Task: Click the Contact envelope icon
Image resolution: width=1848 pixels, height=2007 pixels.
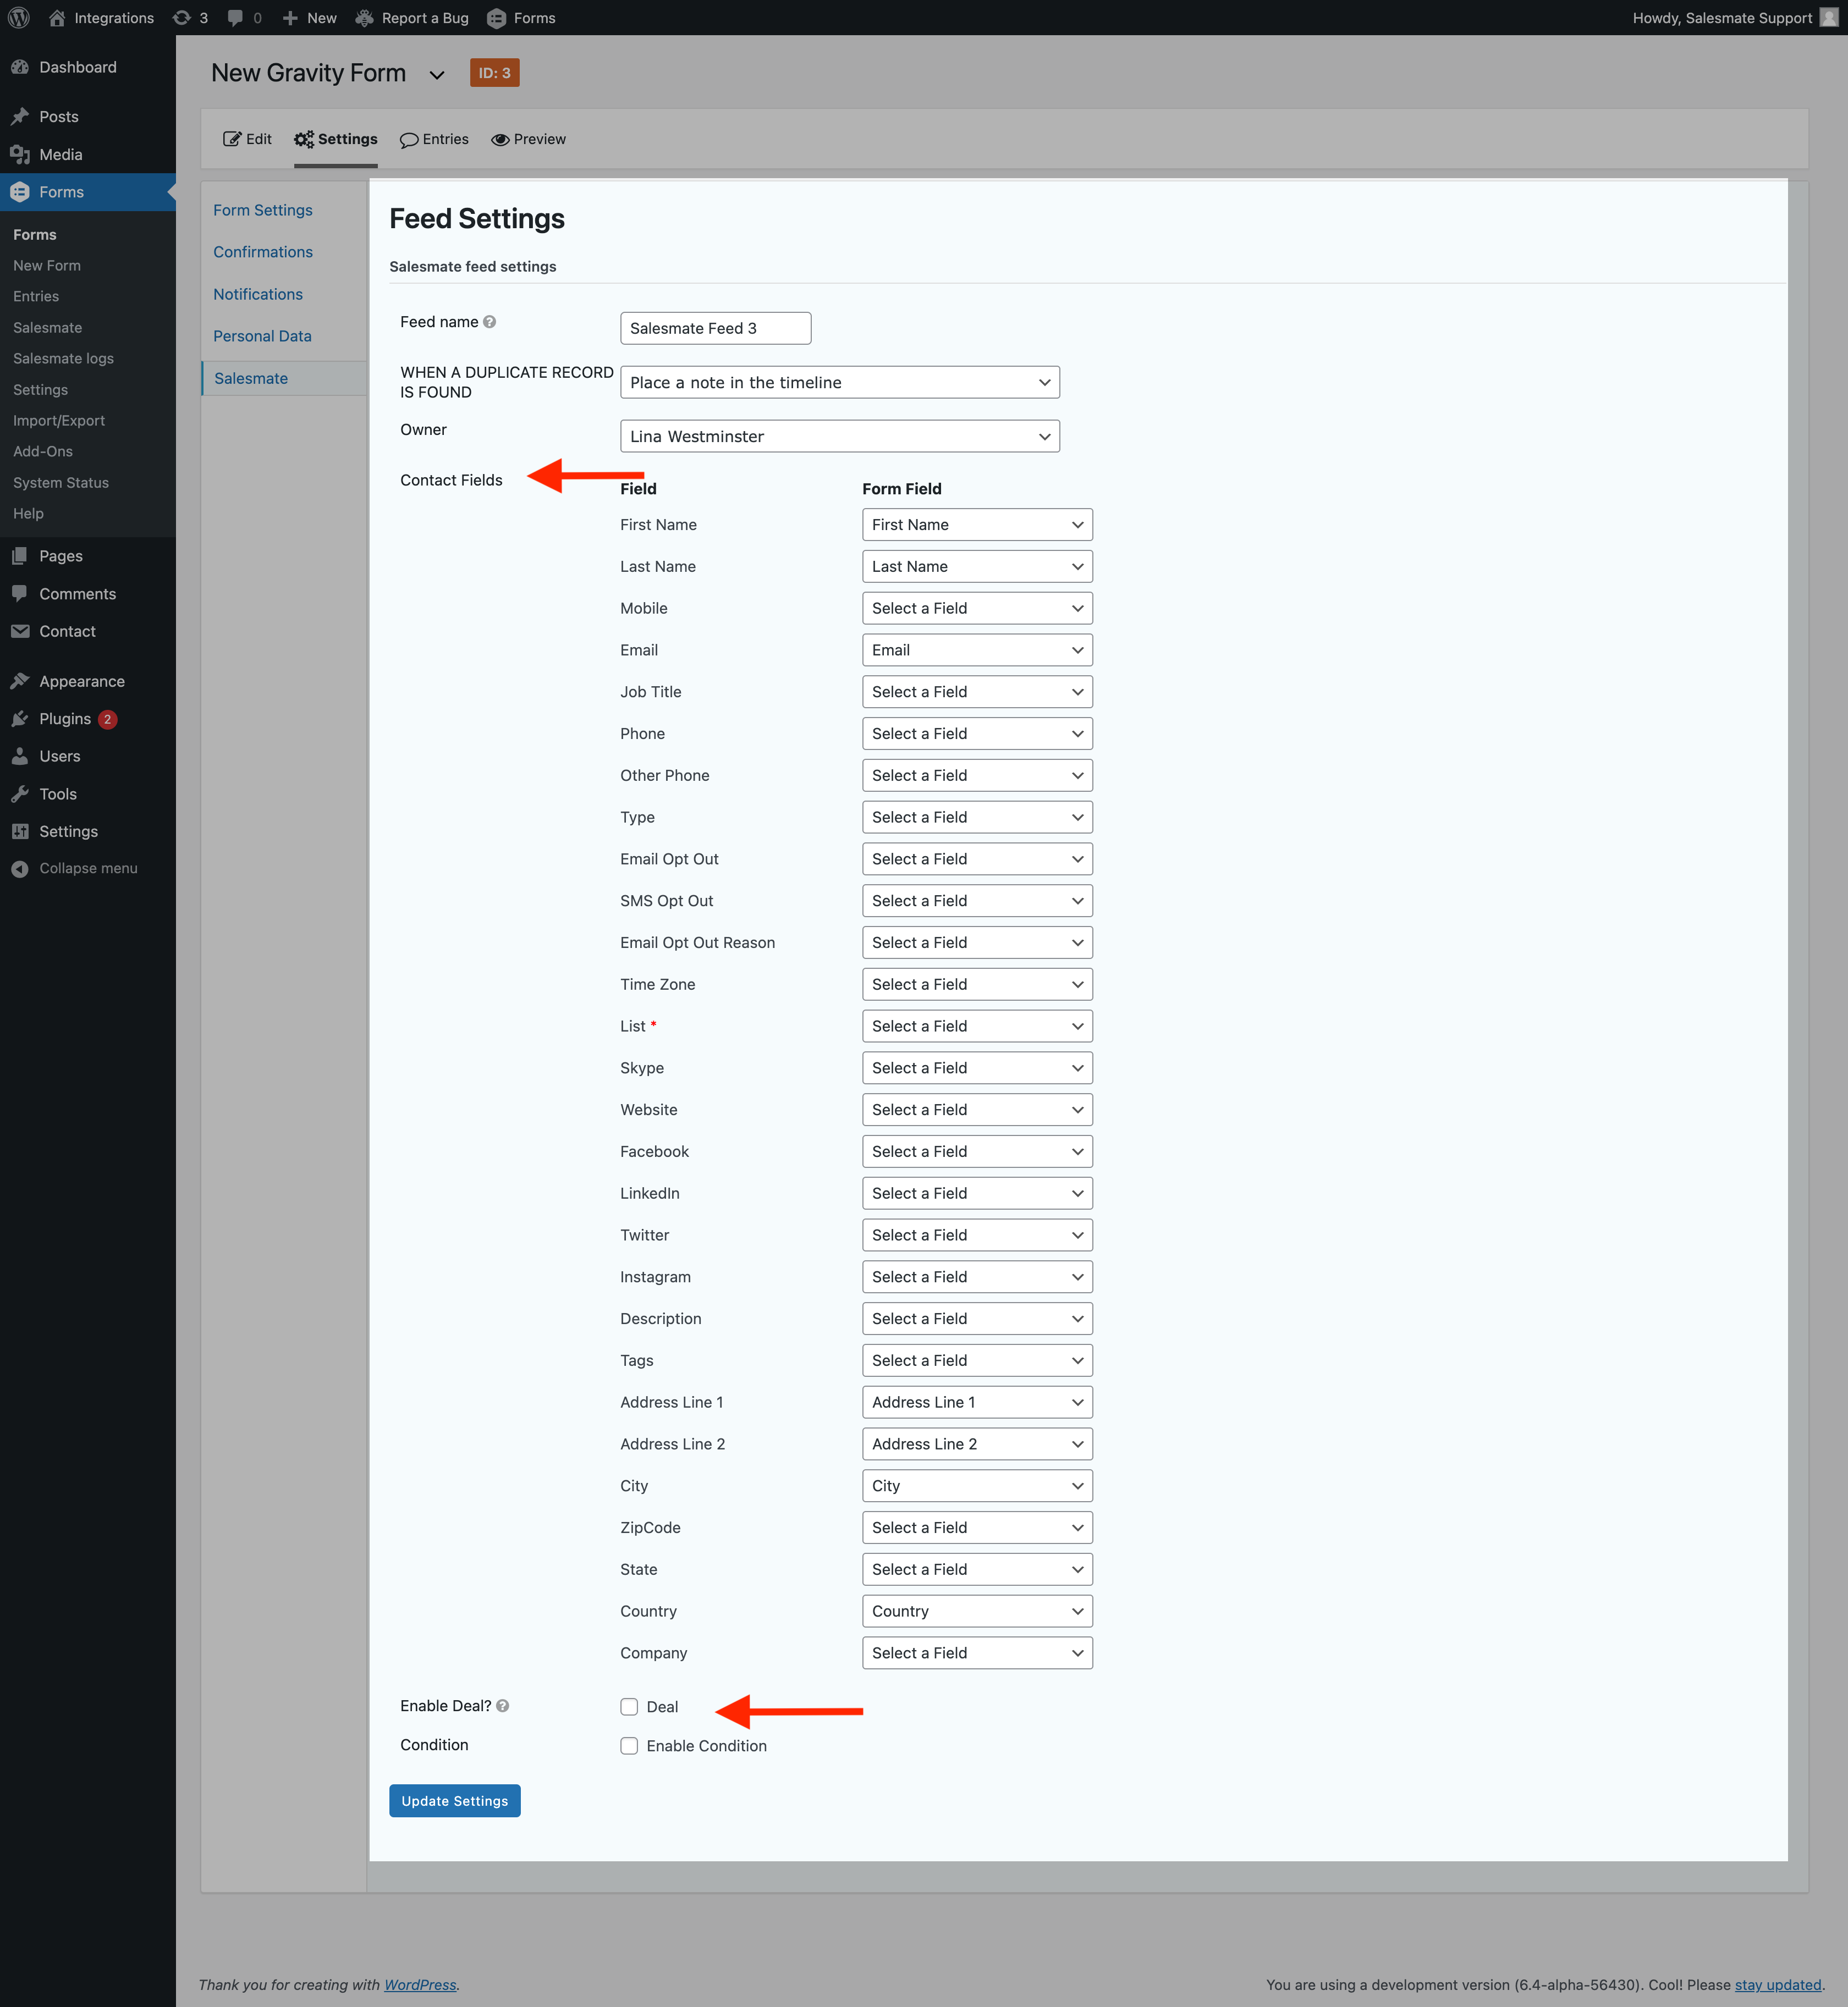Action: (20, 632)
